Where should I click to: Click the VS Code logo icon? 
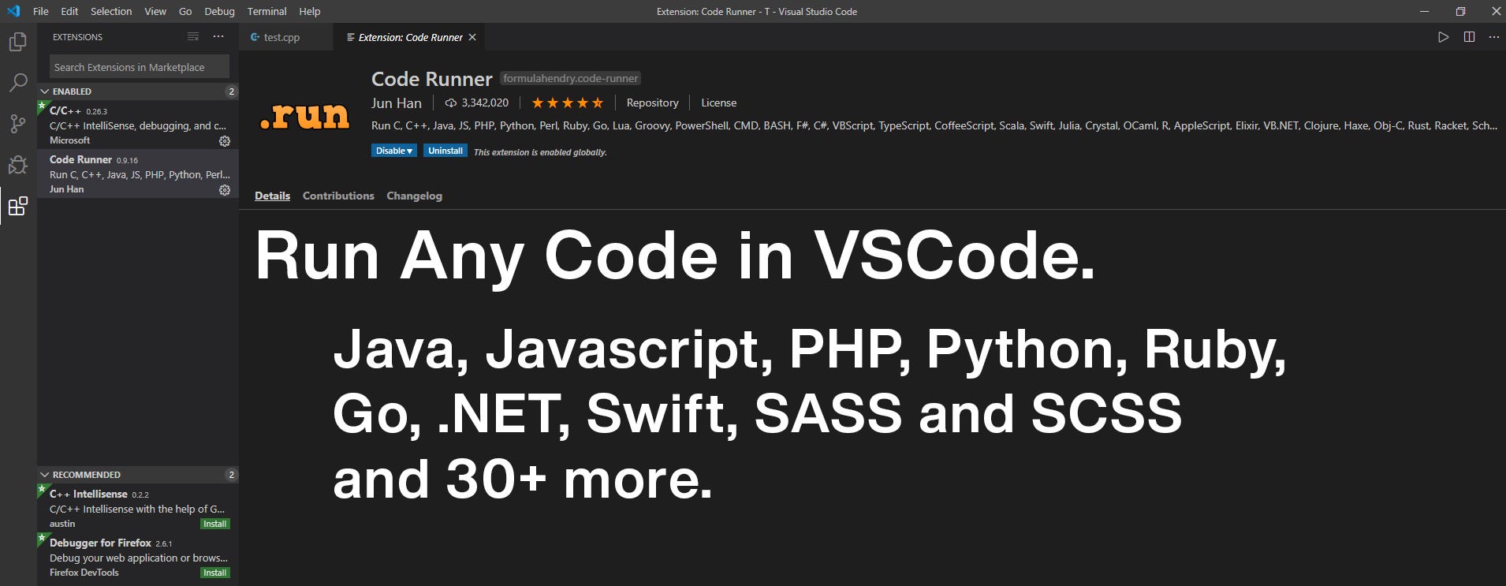click(13, 11)
